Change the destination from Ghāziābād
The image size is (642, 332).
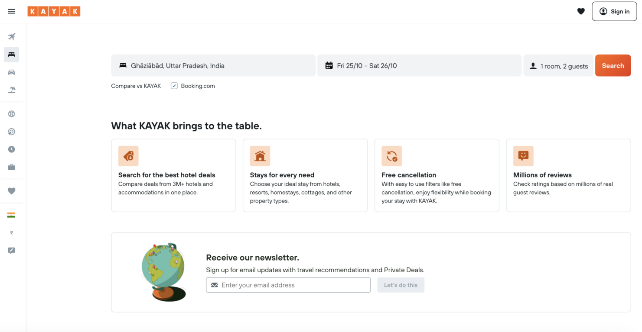[213, 65]
